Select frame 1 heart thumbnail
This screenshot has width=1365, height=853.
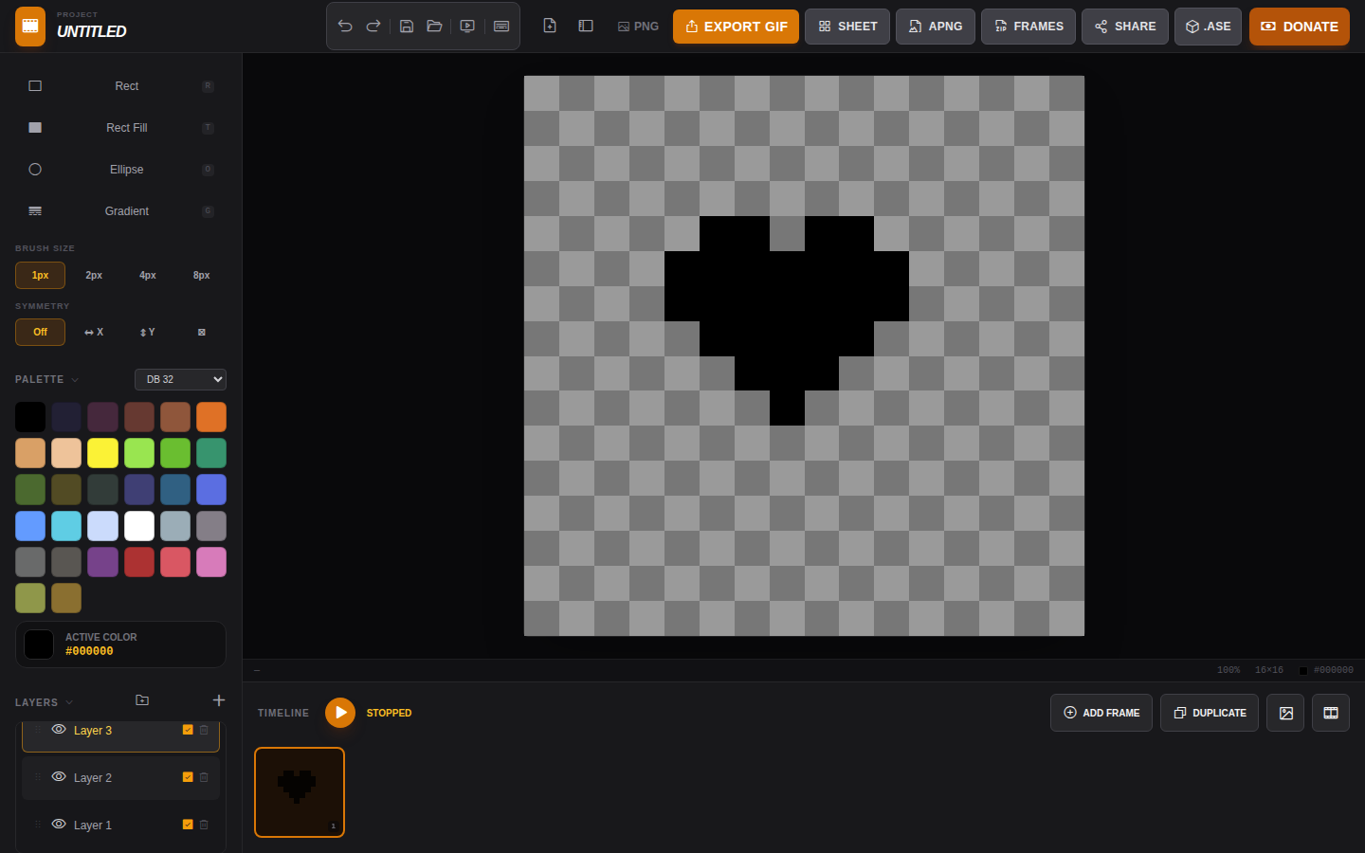coord(300,792)
